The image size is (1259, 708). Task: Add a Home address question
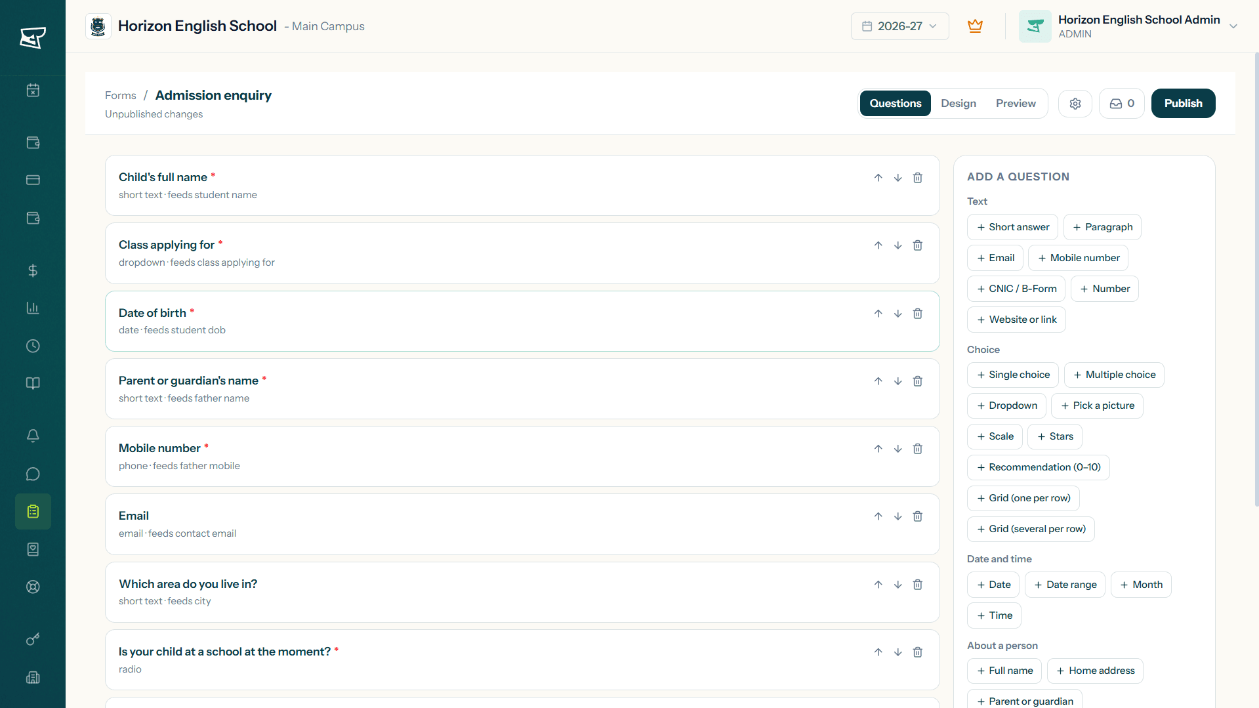point(1095,671)
